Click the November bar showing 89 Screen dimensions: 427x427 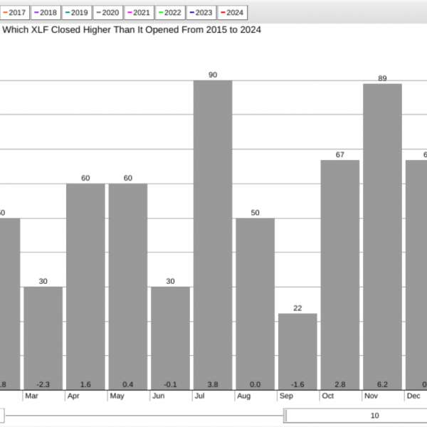(383, 237)
